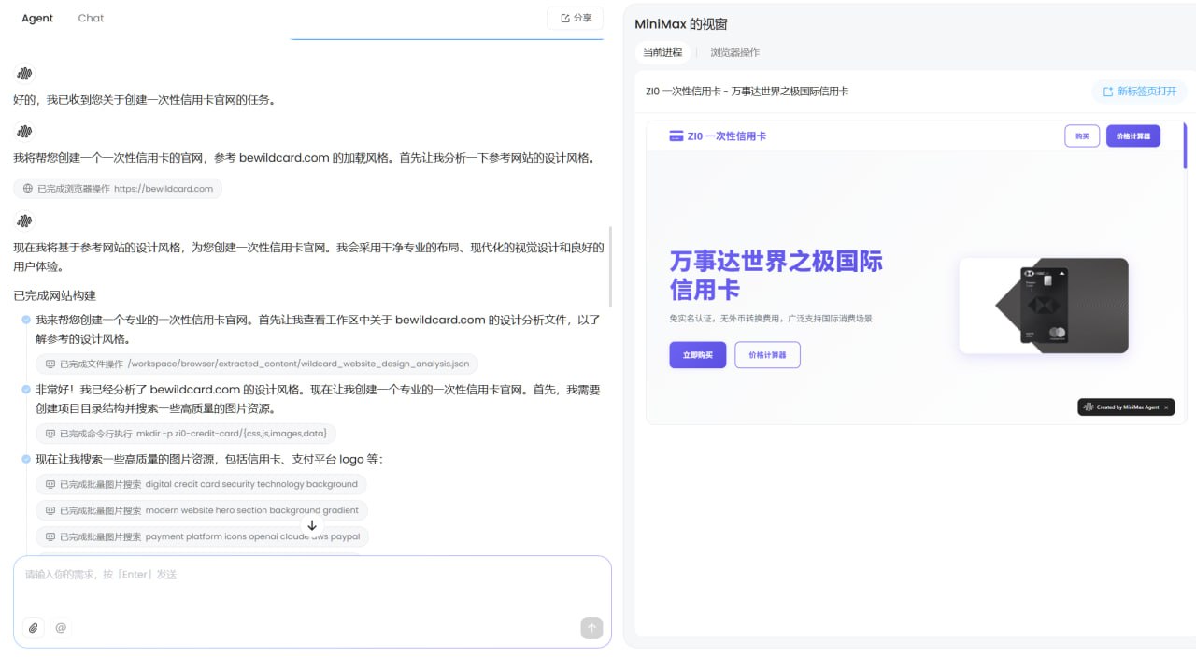Close the Created by MiniMax Agent badge

coord(1166,407)
